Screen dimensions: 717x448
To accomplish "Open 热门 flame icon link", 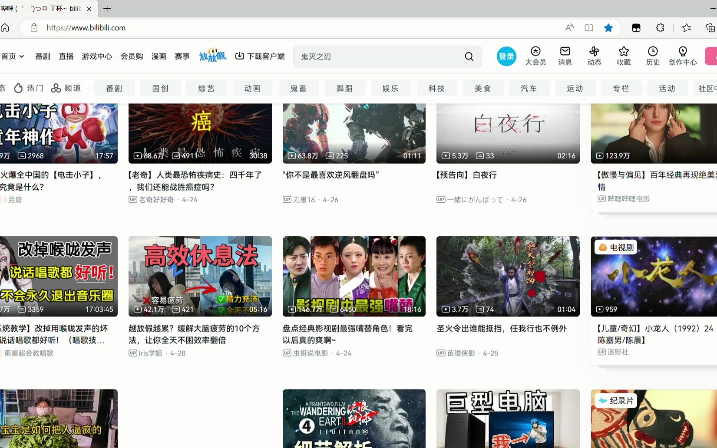I will 29,88.
